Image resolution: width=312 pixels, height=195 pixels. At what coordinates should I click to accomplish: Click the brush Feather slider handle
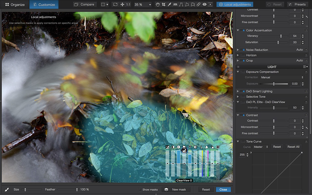pyautogui.click(x=77, y=190)
